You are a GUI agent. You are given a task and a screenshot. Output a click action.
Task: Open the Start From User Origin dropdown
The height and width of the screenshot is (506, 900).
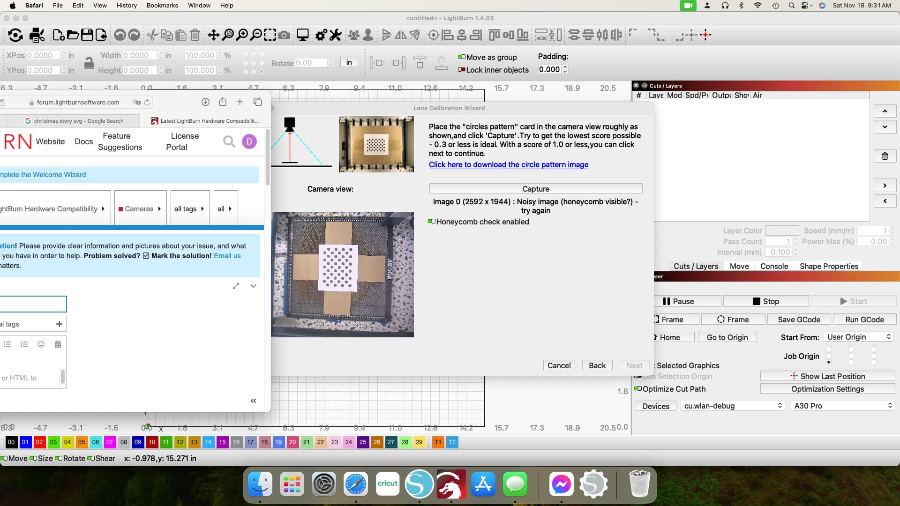(859, 337)
